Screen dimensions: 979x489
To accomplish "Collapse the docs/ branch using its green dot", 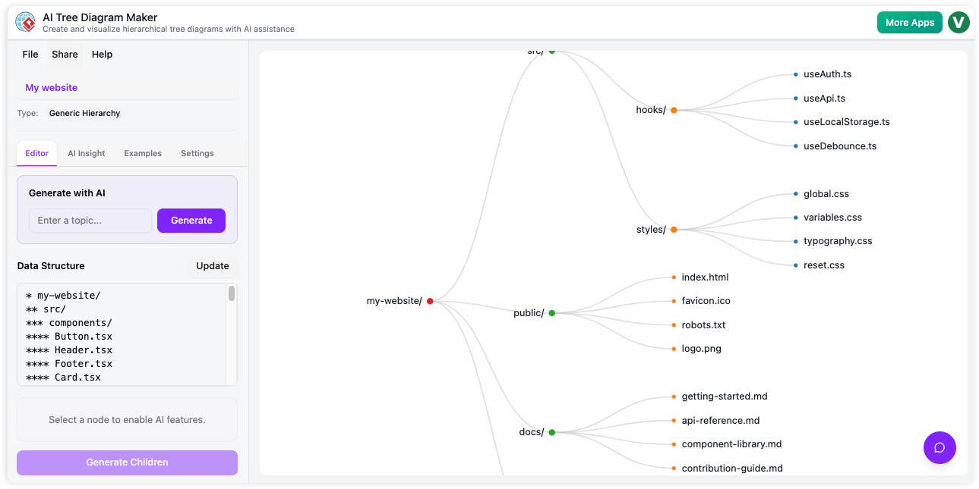I will click(552, 431).
